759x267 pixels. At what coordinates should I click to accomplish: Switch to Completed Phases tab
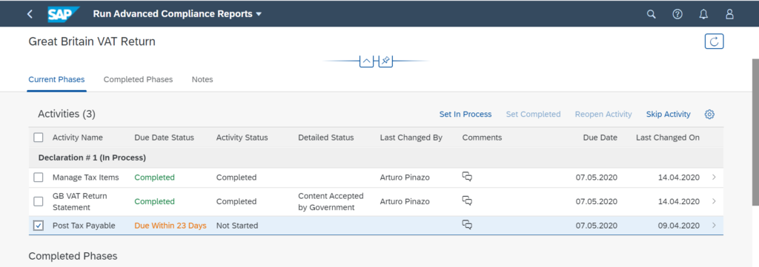pyautogui.click(x=138, y=79)
